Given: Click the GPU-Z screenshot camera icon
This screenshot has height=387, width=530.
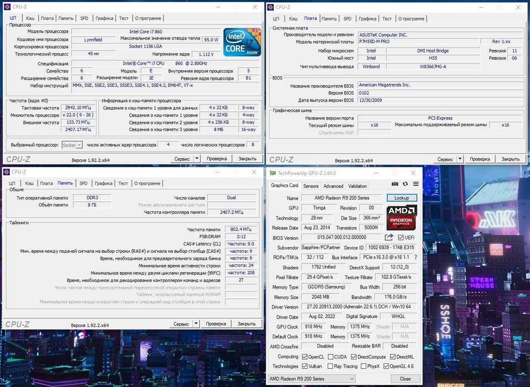Looking at the screenshot, I should tap(395, 184).
